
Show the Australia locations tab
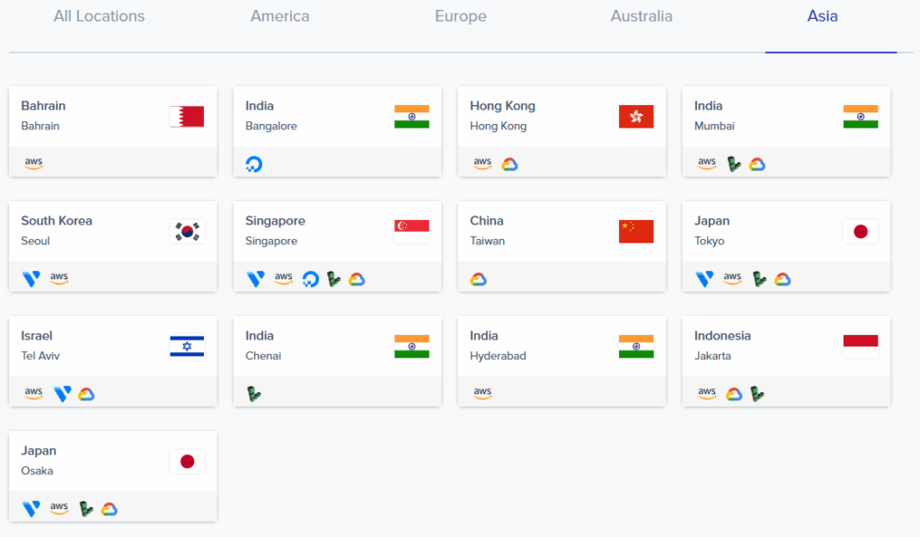[x=641, y=16]
